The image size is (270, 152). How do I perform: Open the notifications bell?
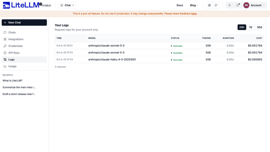(238, 5)
